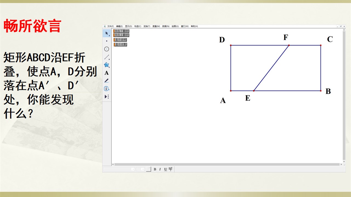
Task: Select the Information tool
Action: coord(107,89)
